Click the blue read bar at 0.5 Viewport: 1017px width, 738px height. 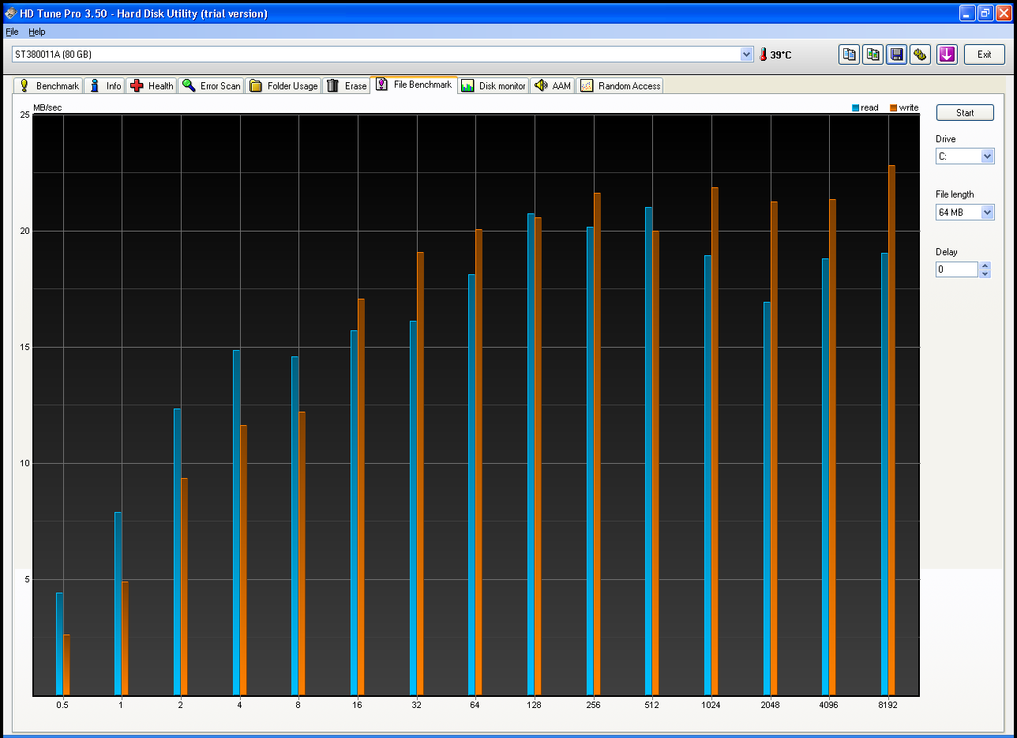(x=59, y=644)
